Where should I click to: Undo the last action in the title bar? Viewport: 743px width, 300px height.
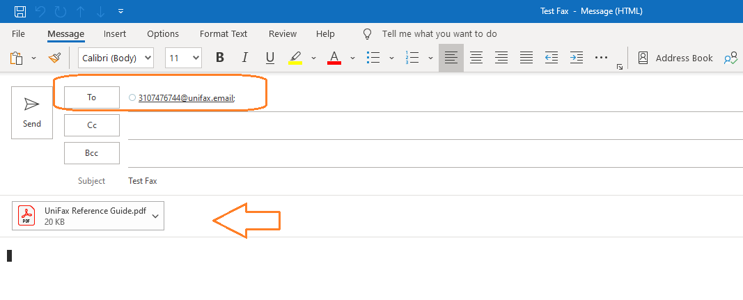click(40, 11)
